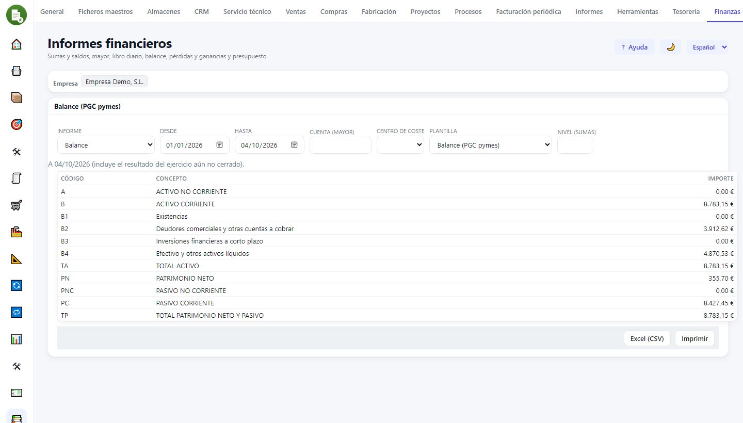Focus the Cuenta (mayor) input field
The image size is (743, 423).
tap(341, 145)
